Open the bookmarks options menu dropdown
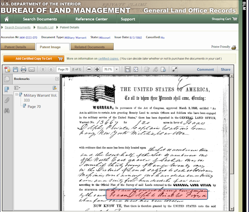The image size is (249, 212). (x=17, y=88)
